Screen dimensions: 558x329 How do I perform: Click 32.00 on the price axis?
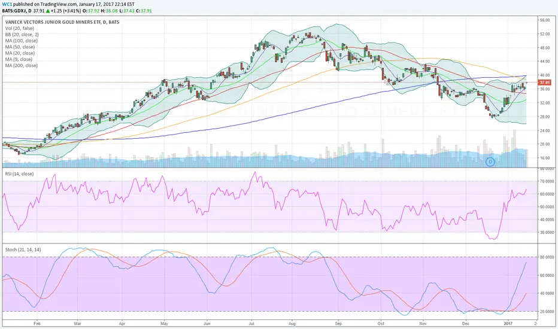pos(544,103)
